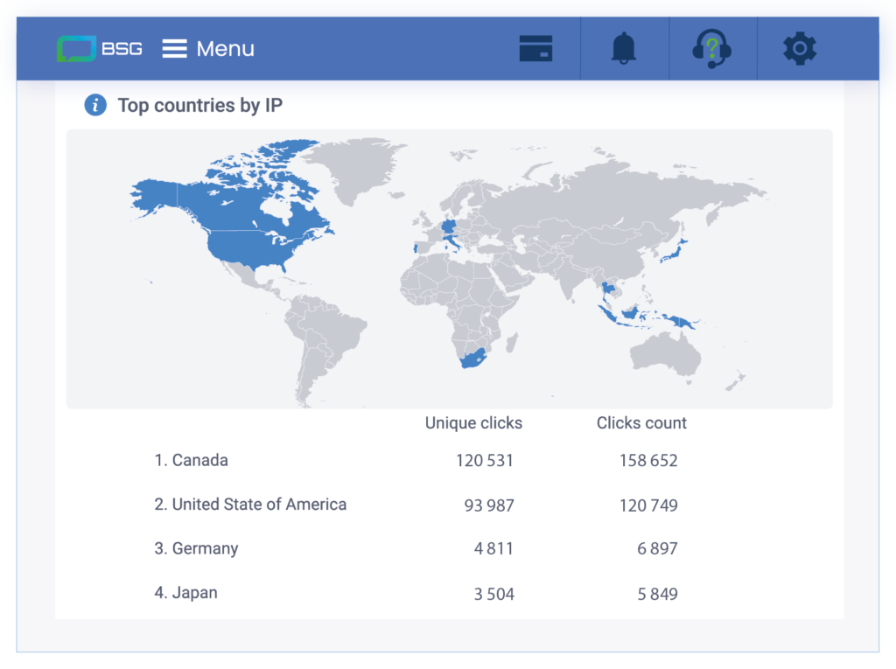Open the billing card icon
Screen dimensions: 896x669
point(535,48)
